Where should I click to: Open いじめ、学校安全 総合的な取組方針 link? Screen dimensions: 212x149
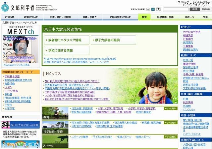tap(70, 96)
